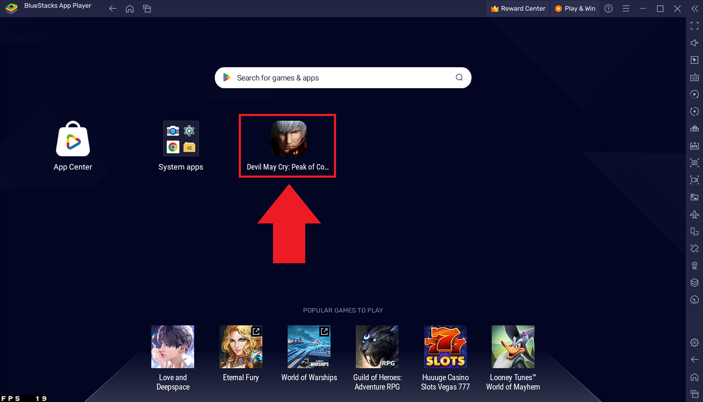703x402 pixels.
Task: Go back using title bar arrow
Action: [x=113, y=9]
